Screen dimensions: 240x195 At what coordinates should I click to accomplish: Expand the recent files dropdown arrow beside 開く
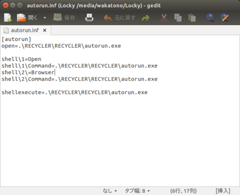[45, 18]
